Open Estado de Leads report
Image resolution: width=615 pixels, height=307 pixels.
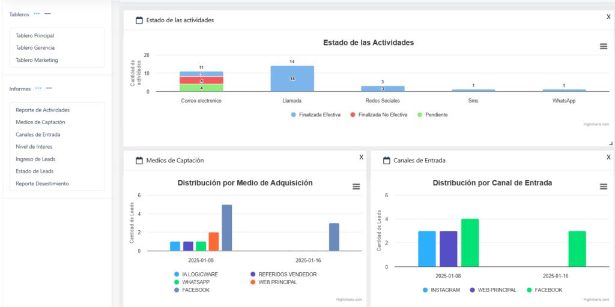(x=34, y=171)
